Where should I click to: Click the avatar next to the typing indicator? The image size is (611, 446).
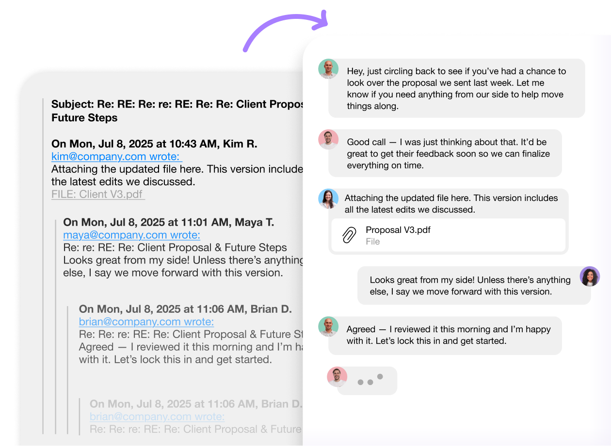pos(337,377)
